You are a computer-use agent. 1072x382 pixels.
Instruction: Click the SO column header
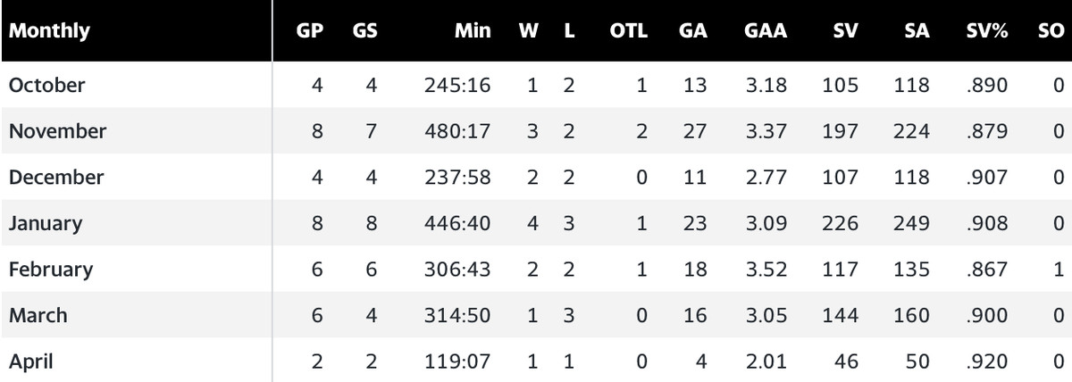[1051, 31]
